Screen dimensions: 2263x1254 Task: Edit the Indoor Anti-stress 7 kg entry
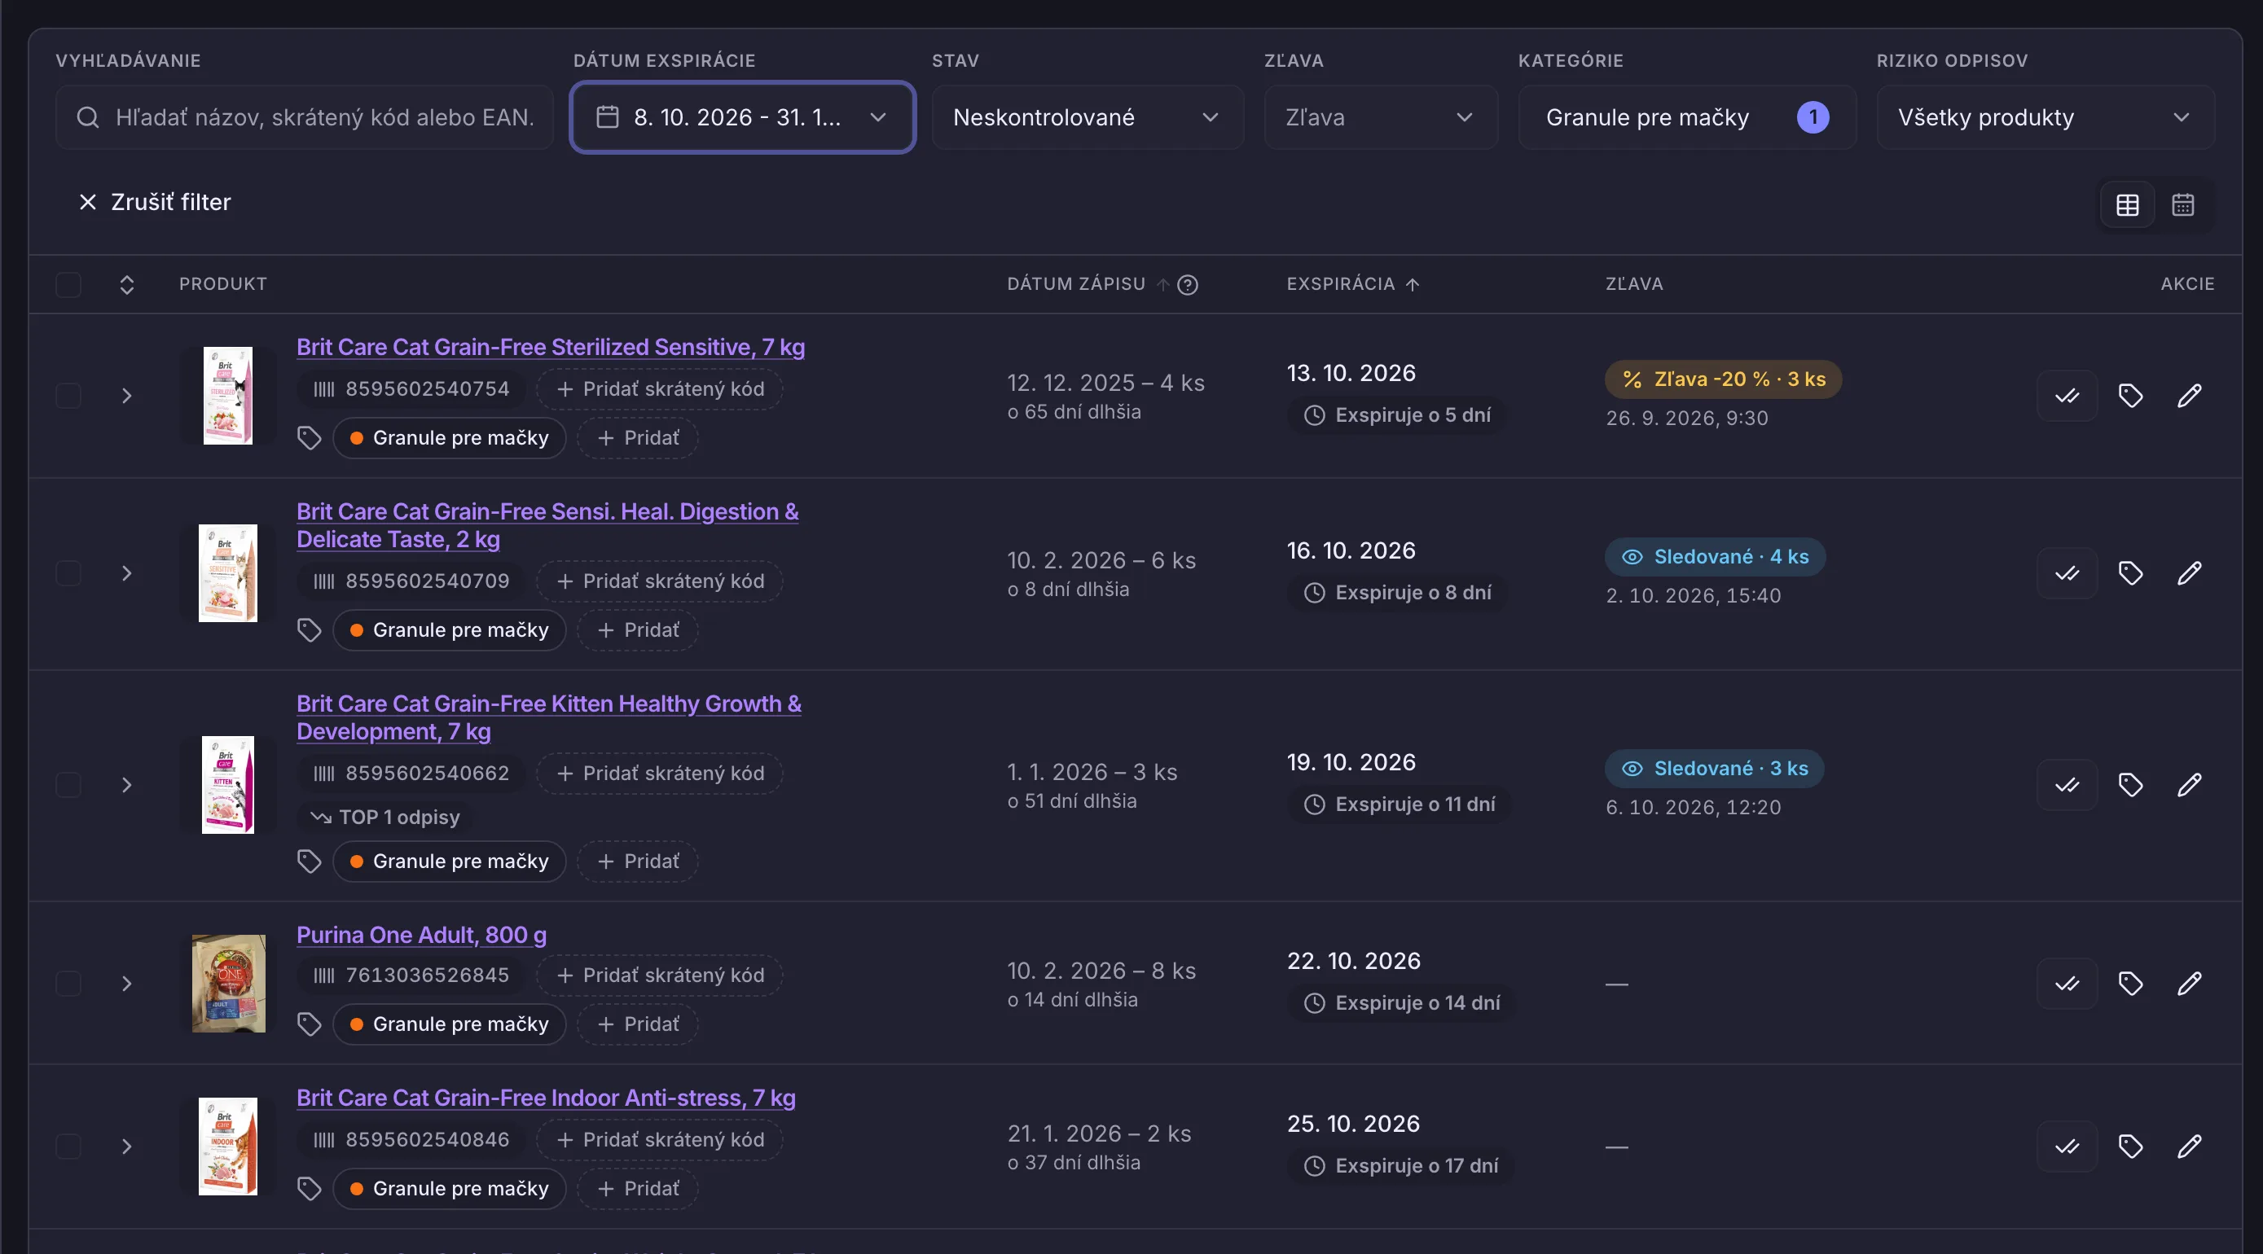coord(2189,1146)
